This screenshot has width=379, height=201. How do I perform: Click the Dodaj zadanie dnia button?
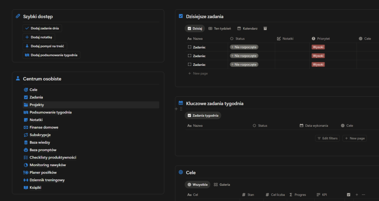pyautogui.click(x=42, y=28)
